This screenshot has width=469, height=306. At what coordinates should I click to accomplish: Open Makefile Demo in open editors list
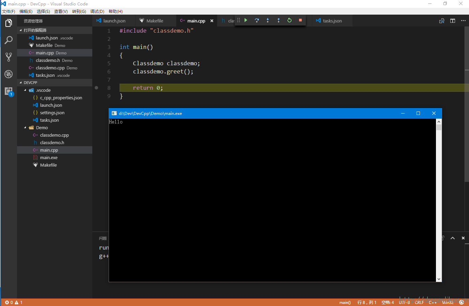pos(54,45)
